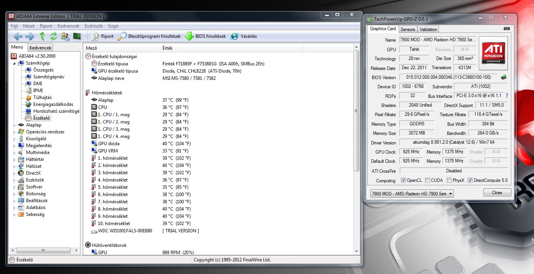
Task: Select Összegzés in the tree
Action: pos(43,70)
